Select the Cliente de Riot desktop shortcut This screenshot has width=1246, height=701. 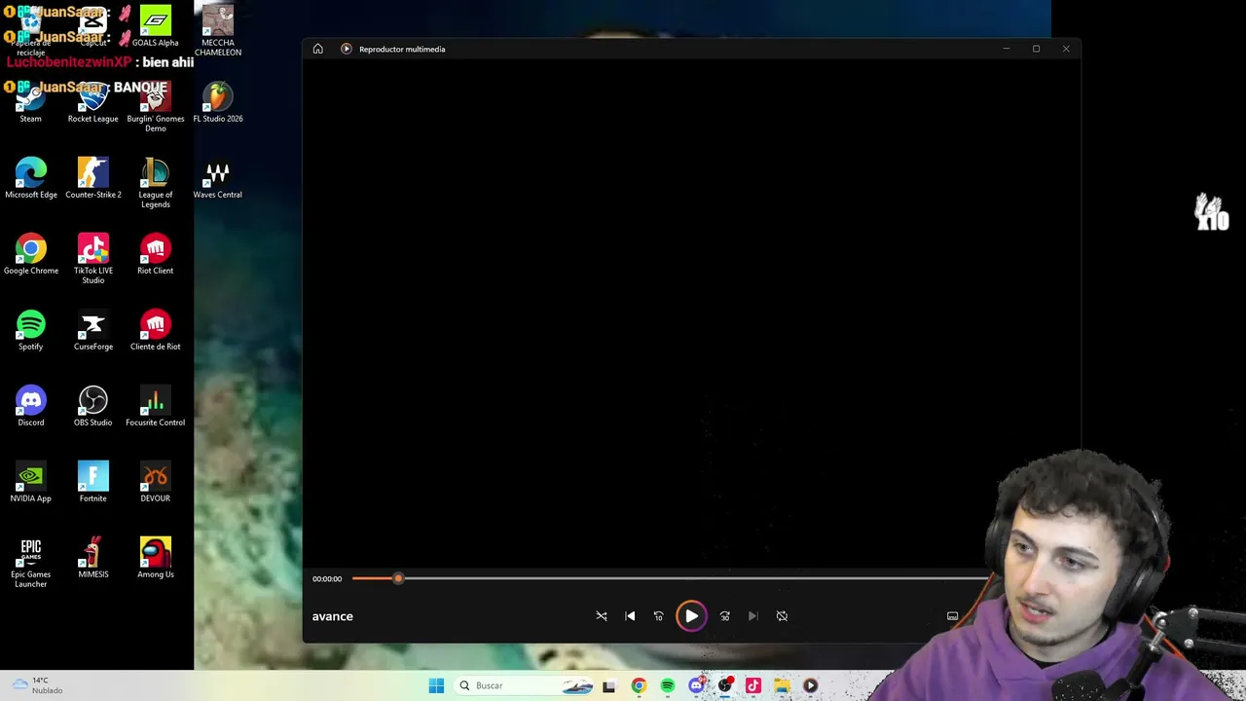[x=156, y=330]
